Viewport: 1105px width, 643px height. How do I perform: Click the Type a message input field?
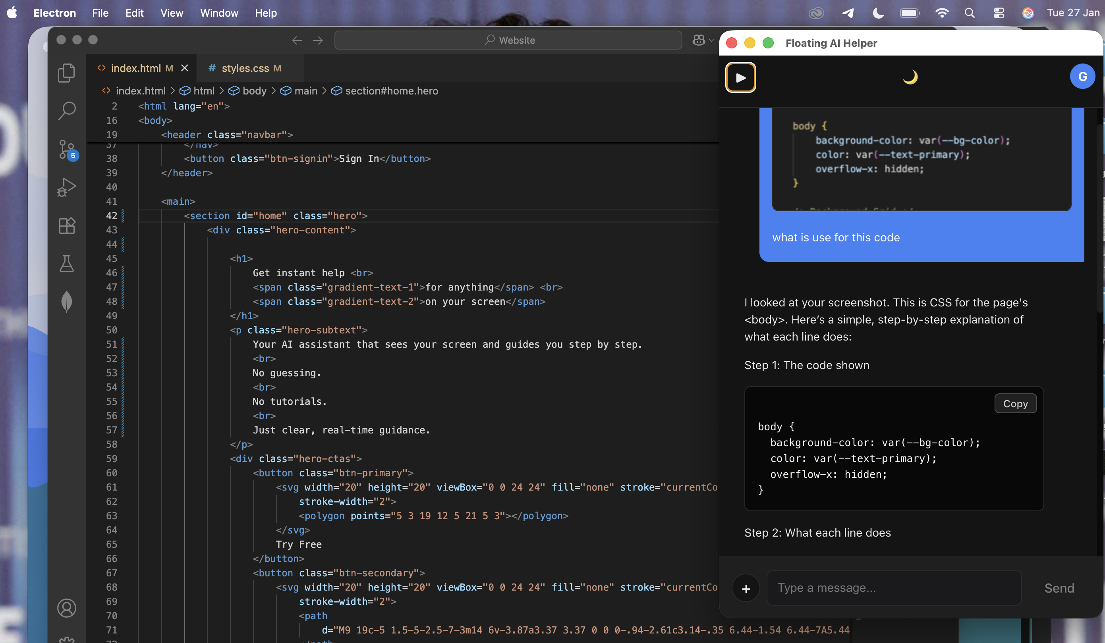[892, 588]
